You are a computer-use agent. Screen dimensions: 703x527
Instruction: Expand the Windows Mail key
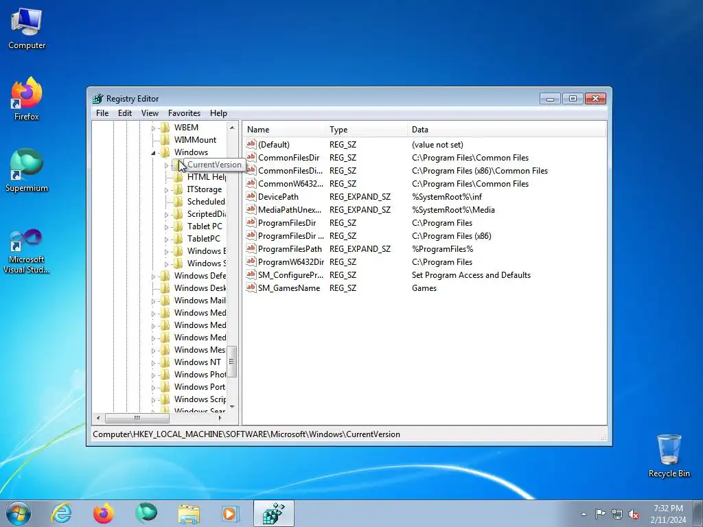[x=153, y=301]
